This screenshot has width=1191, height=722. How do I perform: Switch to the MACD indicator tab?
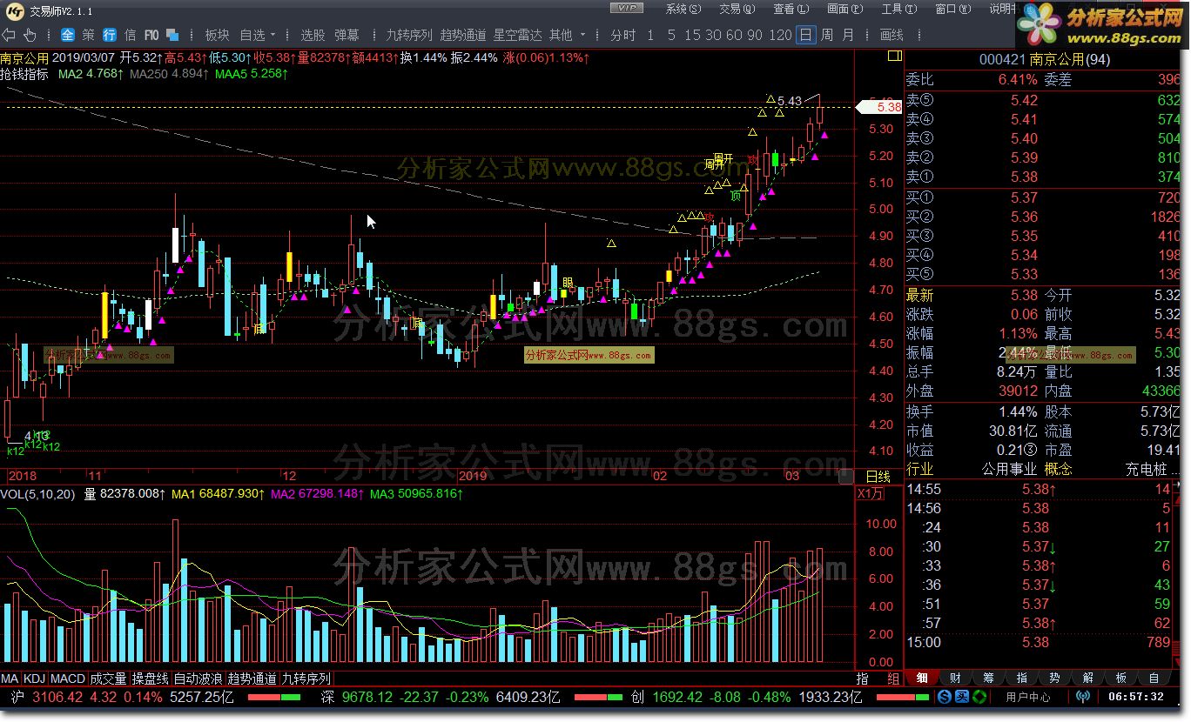point(67,679)
